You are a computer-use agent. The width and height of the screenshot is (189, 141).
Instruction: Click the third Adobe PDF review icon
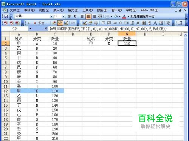tap(17, 23)
